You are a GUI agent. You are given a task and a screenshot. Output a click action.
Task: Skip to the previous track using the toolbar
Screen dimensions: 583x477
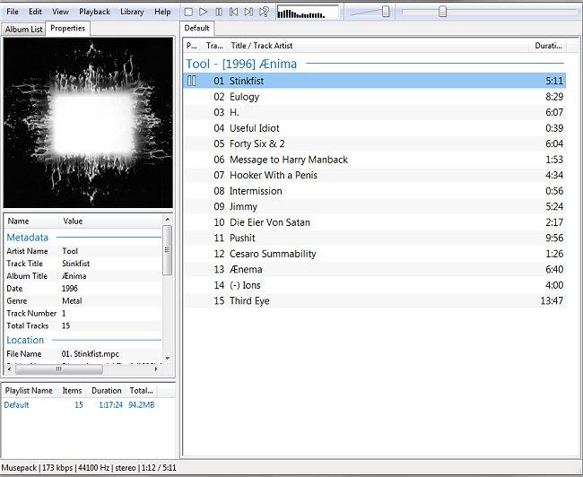click(234, 12)
